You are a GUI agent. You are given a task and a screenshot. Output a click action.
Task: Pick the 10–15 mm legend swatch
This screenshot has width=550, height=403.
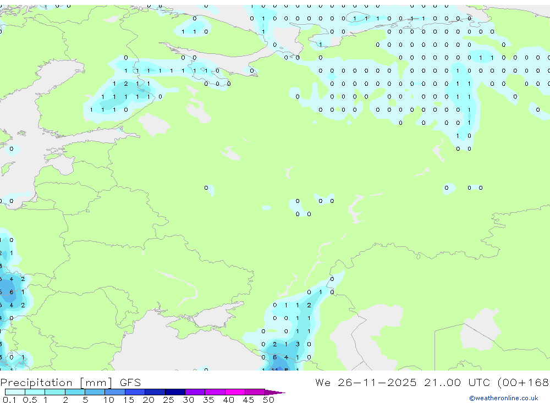click(115, 392)
